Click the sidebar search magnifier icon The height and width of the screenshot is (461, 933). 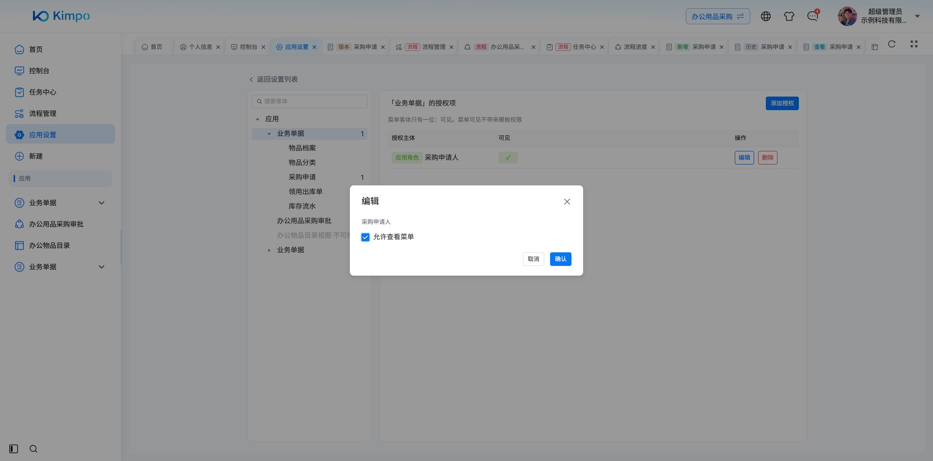click(x=34, y=449)
